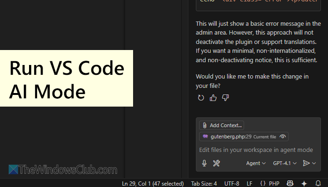Focus the chat input field
The image size is (328, 187).
[x=256, y=150]
